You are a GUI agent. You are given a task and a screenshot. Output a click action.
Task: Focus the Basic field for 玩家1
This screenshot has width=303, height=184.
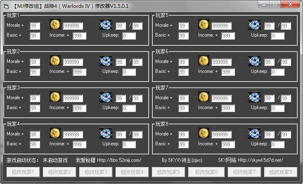coord(35,36)
